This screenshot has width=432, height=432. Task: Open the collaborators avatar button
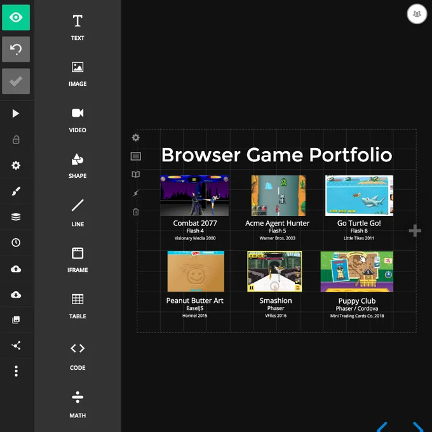click(x=417, y=14)
